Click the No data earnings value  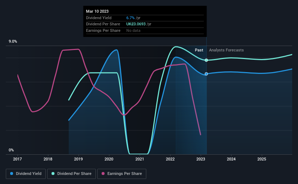coord(133,30)
